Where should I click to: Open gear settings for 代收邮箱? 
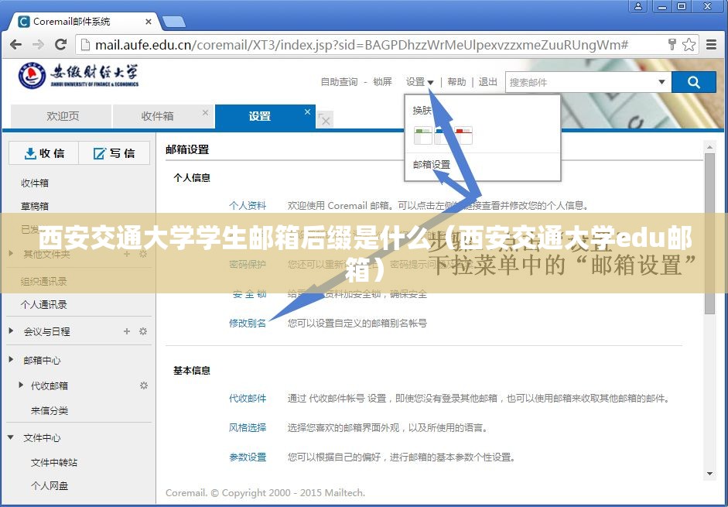(x=144, y=385)
